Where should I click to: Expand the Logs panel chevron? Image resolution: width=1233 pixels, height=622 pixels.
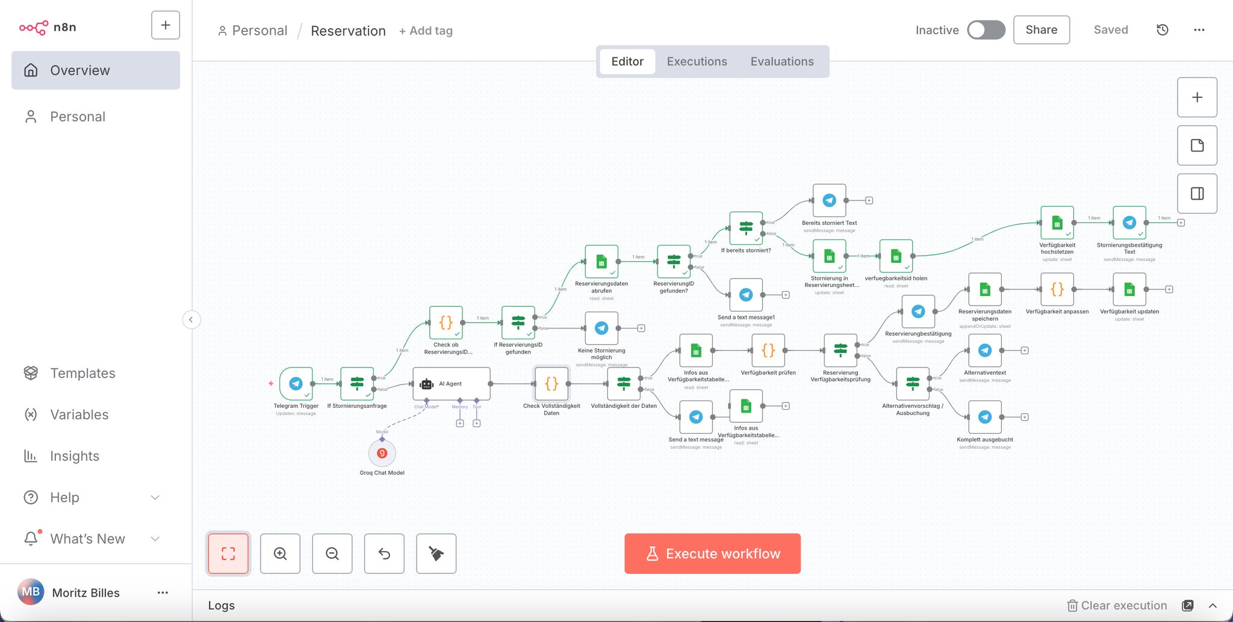1213,606
